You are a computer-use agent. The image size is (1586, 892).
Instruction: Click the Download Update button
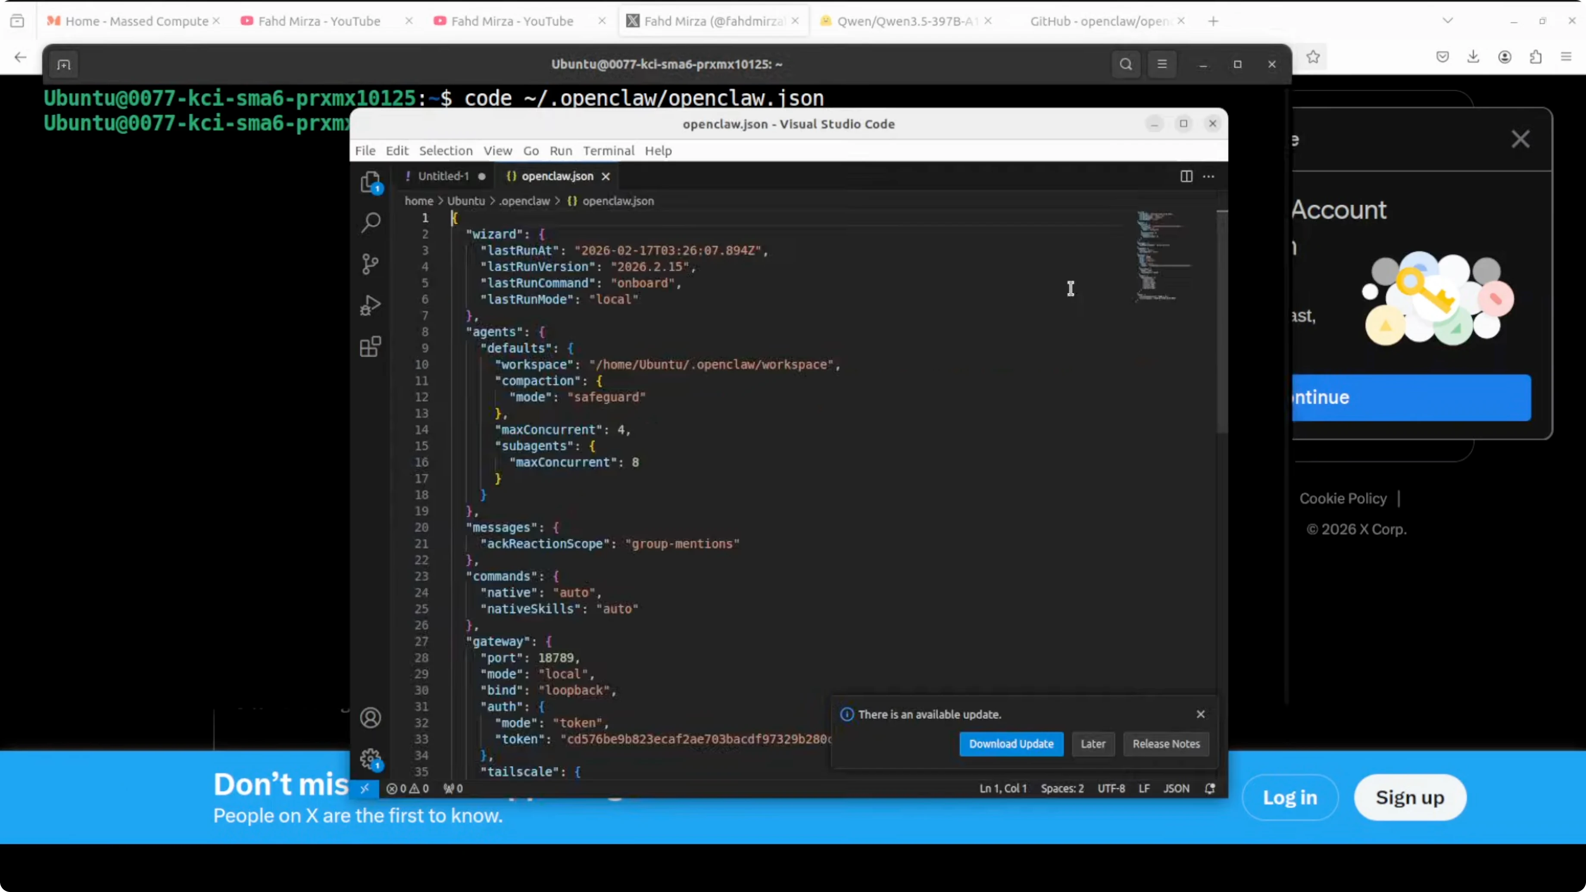click(1011, 744)
